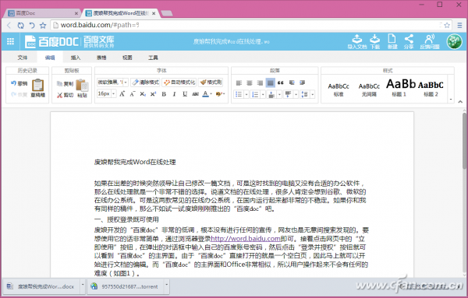
Task: Open the apps grid icon beside 百度DOC
Action: coord(10,41)
